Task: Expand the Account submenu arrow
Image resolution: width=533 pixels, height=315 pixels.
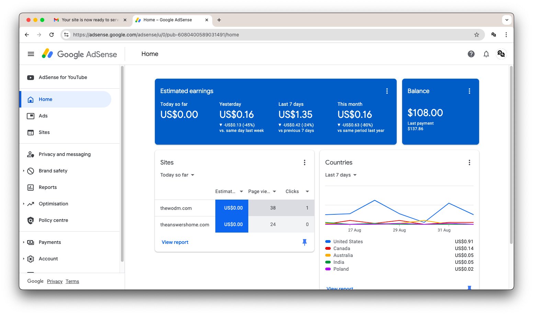Action: point(24,259)
